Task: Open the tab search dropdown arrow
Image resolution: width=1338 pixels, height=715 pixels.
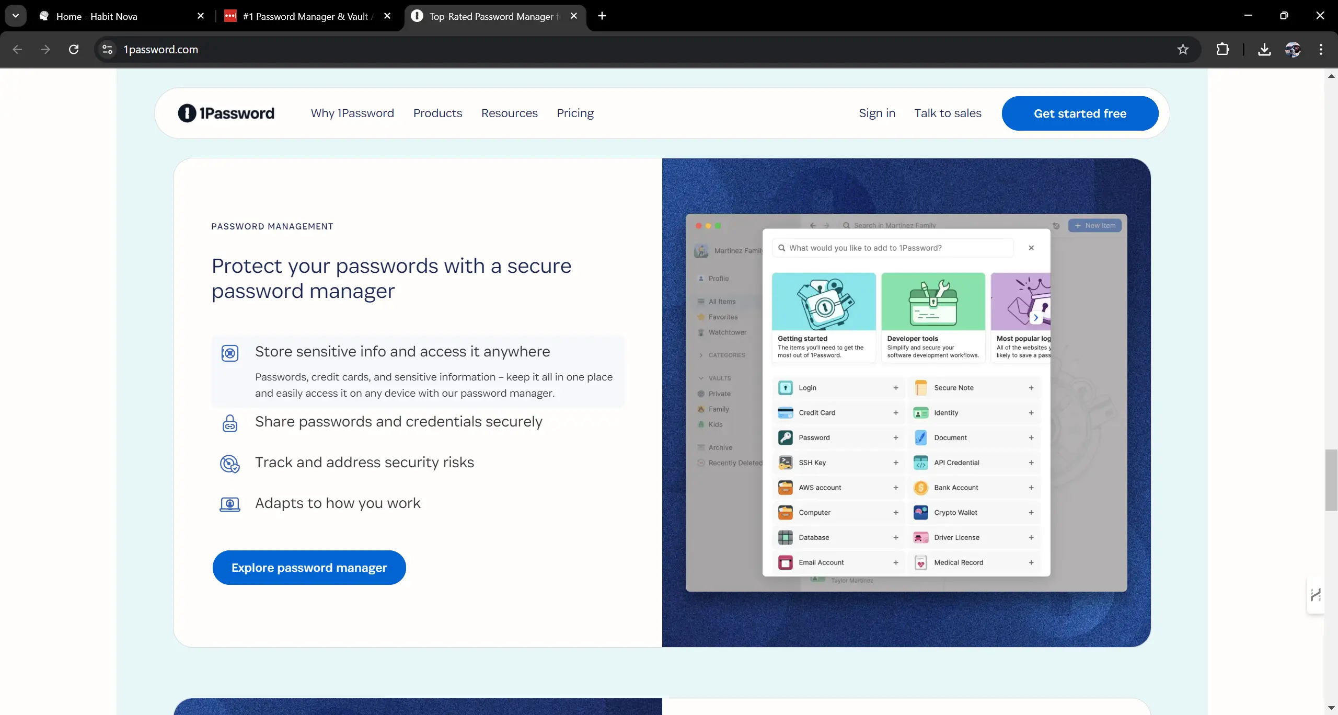Action: [16, 16]
